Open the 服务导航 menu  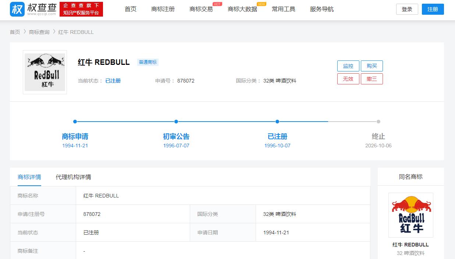pyautogui.click(x=322, y=9)
